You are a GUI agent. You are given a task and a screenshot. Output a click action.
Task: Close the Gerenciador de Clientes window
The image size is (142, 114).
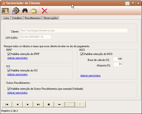click(138, 3)
